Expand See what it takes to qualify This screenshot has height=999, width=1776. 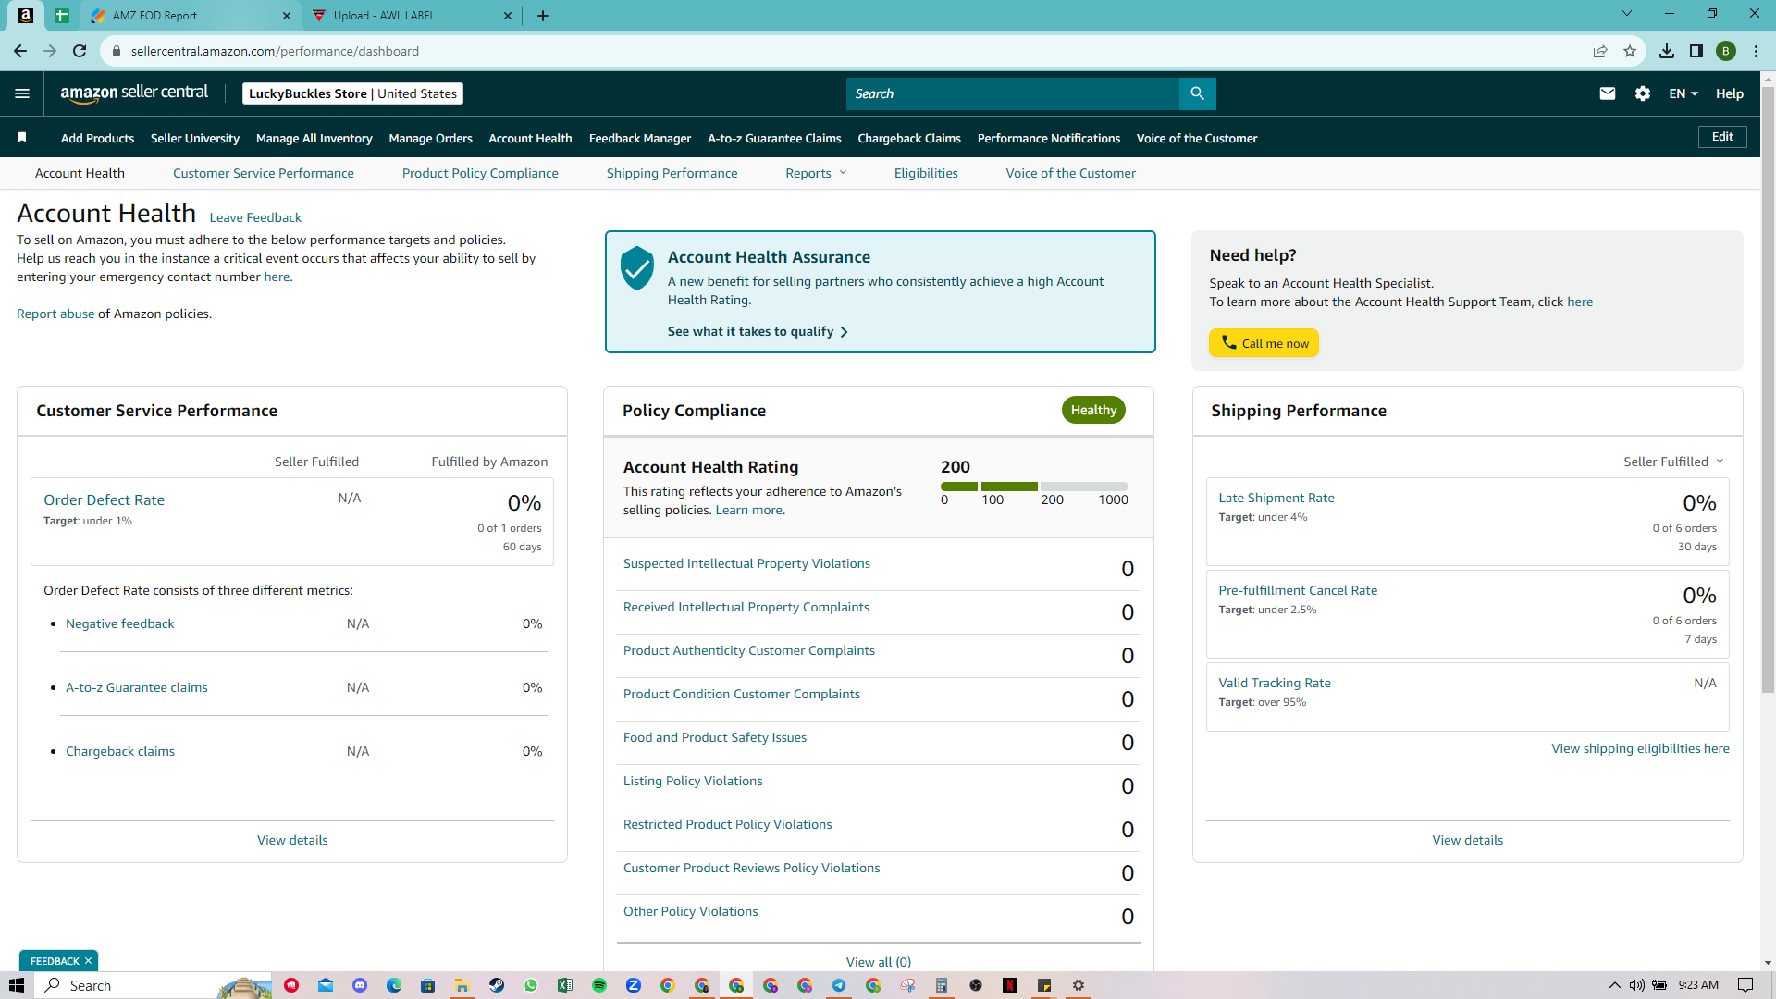pyautogui.click(x=758, y=331)
